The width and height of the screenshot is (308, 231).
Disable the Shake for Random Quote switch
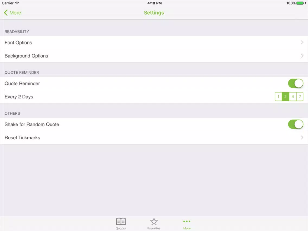click(x=296, y=124)
